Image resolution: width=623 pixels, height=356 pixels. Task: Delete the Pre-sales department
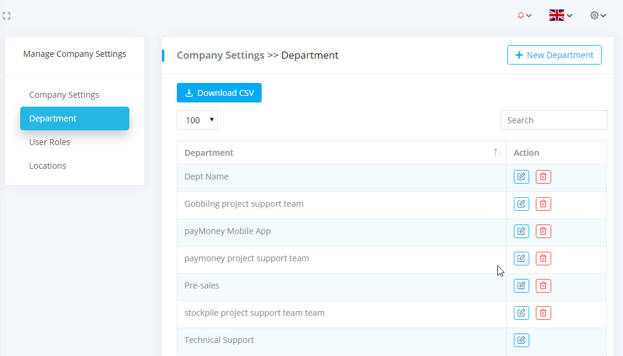(543, 286)
